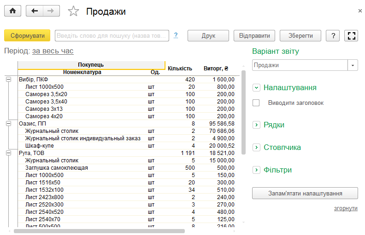Select row Саморез 3х13
This screenshot has width=365, height=235.
(127, 109)
